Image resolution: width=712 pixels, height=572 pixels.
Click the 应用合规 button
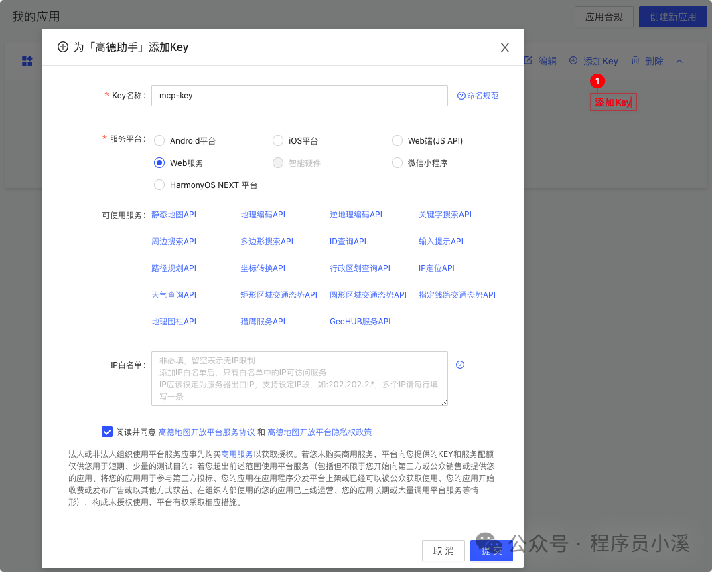603,17
